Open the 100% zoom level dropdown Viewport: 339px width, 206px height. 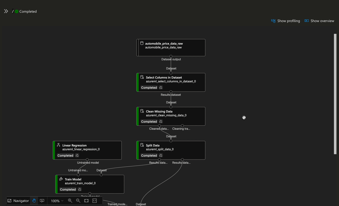tap(57, 201)
